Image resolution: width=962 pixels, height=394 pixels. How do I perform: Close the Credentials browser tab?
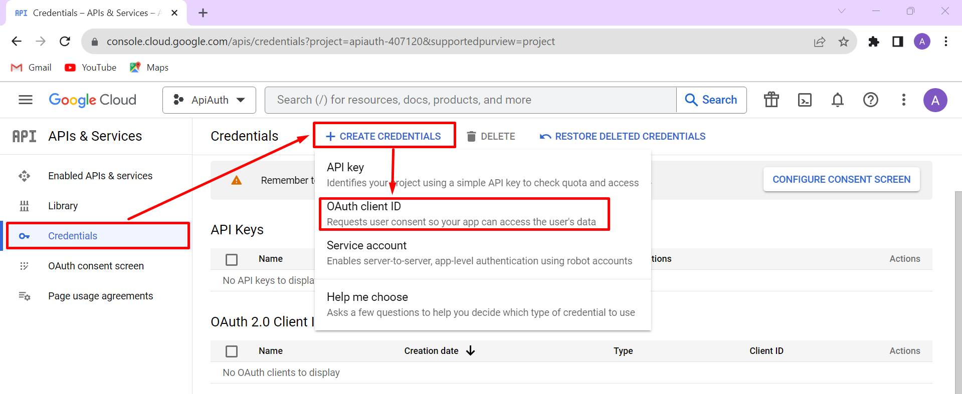[174, 13]
